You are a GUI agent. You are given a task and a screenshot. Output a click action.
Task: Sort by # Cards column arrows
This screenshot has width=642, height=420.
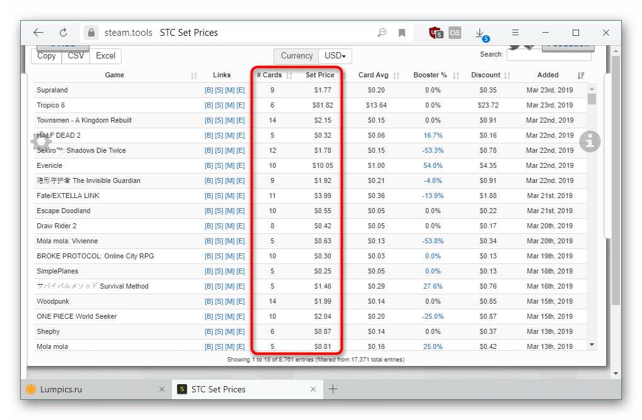(x=289, y=75)
